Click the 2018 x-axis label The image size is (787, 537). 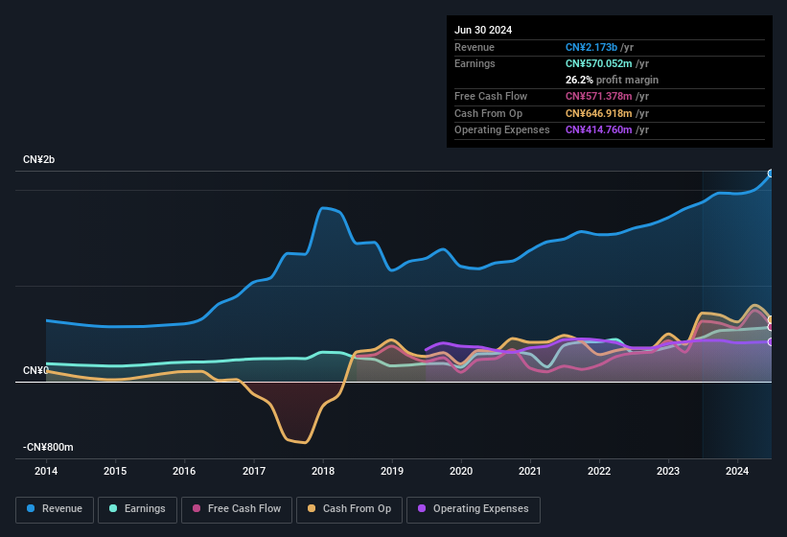point(323,471)
